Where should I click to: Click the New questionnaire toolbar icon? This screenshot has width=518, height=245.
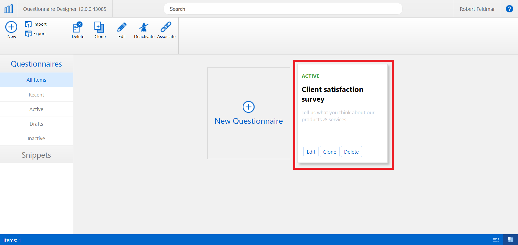click(11, 27)
